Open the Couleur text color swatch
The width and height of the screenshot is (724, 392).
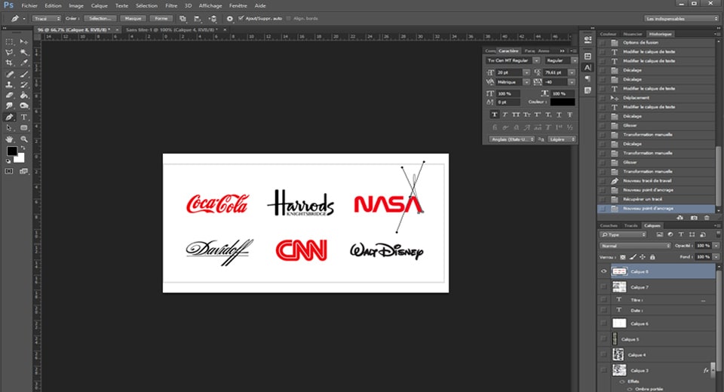pos(563,102)
